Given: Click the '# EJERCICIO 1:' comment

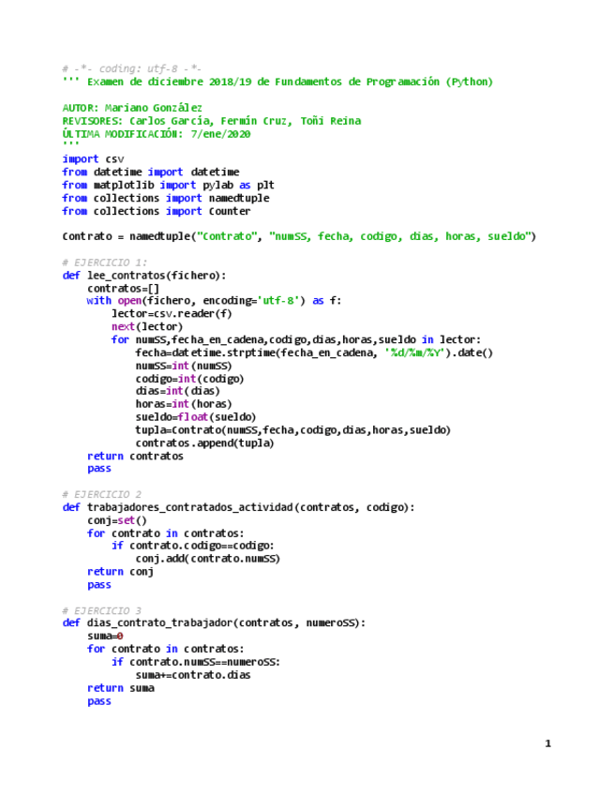Looking at the screenshot, I should (x=104, y=262).
